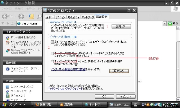Open the Firefox taskbar item

[46, 105]
